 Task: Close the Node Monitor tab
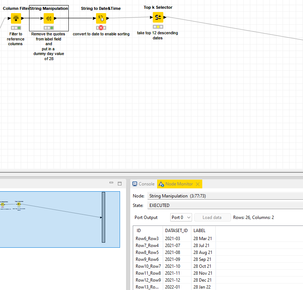pos(198,184)
